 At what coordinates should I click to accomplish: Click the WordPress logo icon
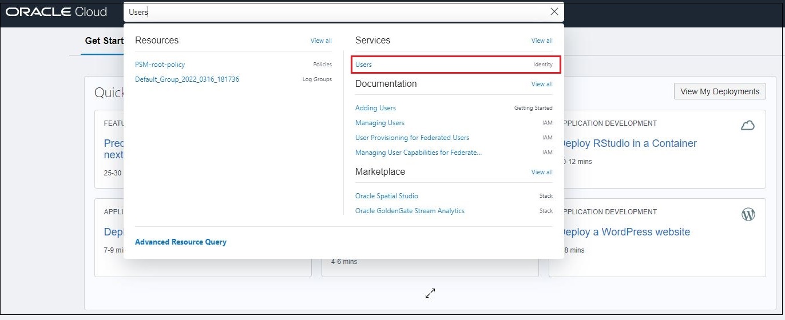pos(748,214)
